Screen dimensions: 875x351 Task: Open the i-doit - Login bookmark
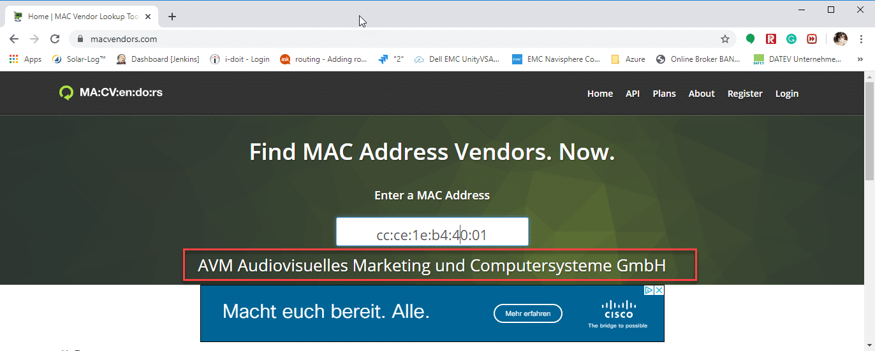tap(240, 59)
